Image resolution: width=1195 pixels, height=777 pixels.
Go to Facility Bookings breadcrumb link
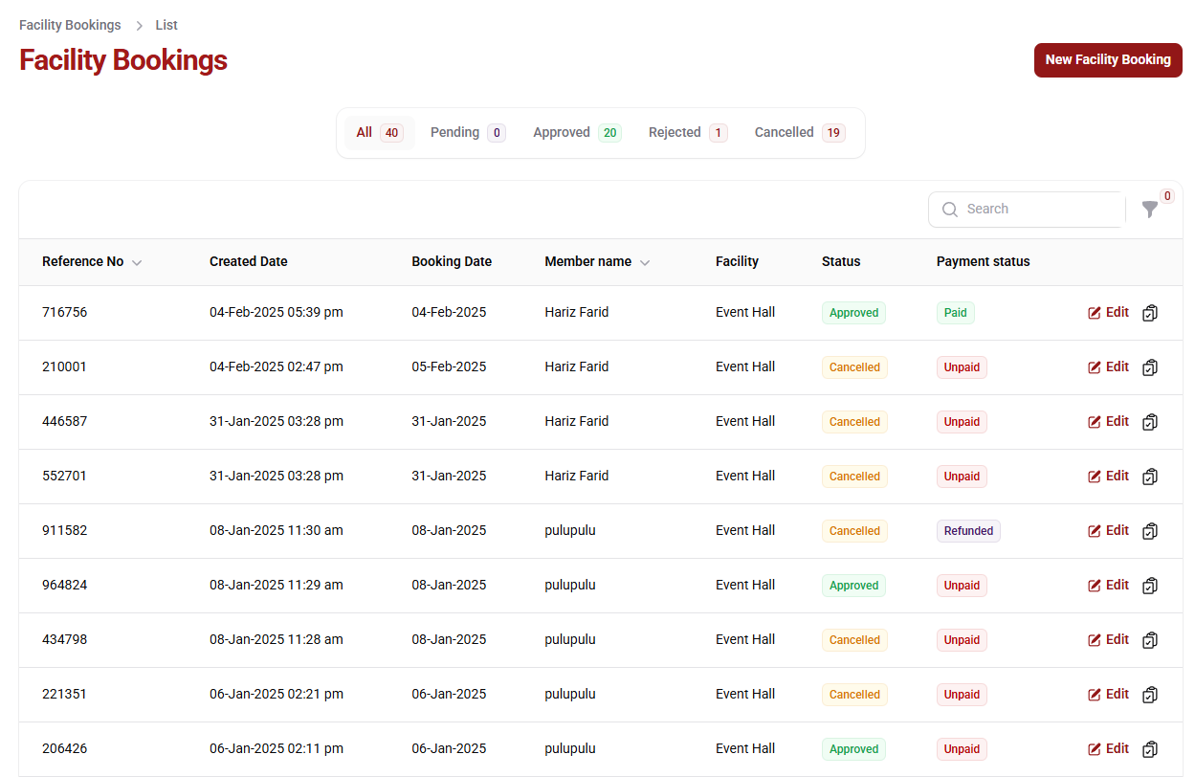tap(70, 25)
